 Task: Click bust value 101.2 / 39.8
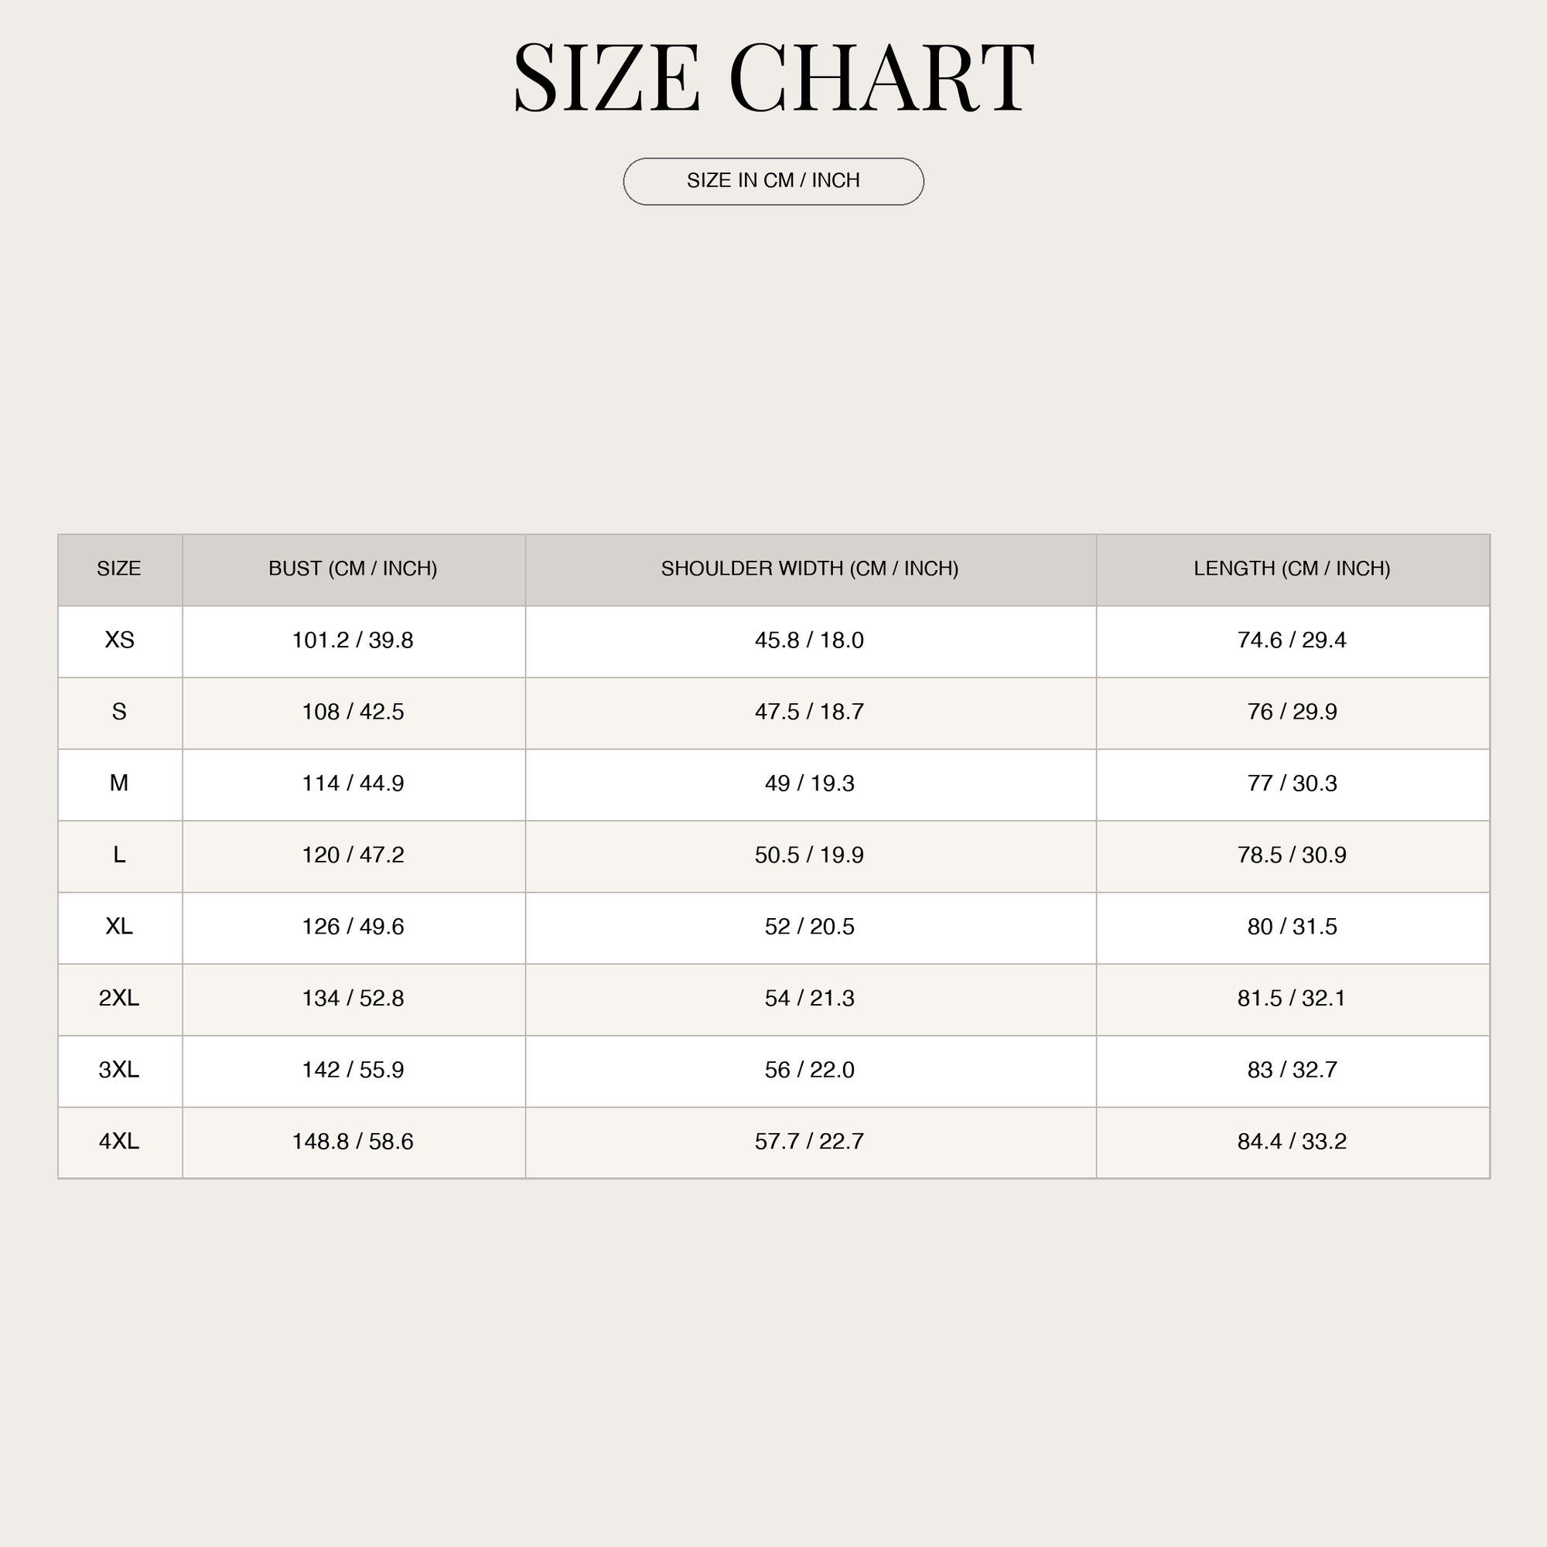pos(353,640)
